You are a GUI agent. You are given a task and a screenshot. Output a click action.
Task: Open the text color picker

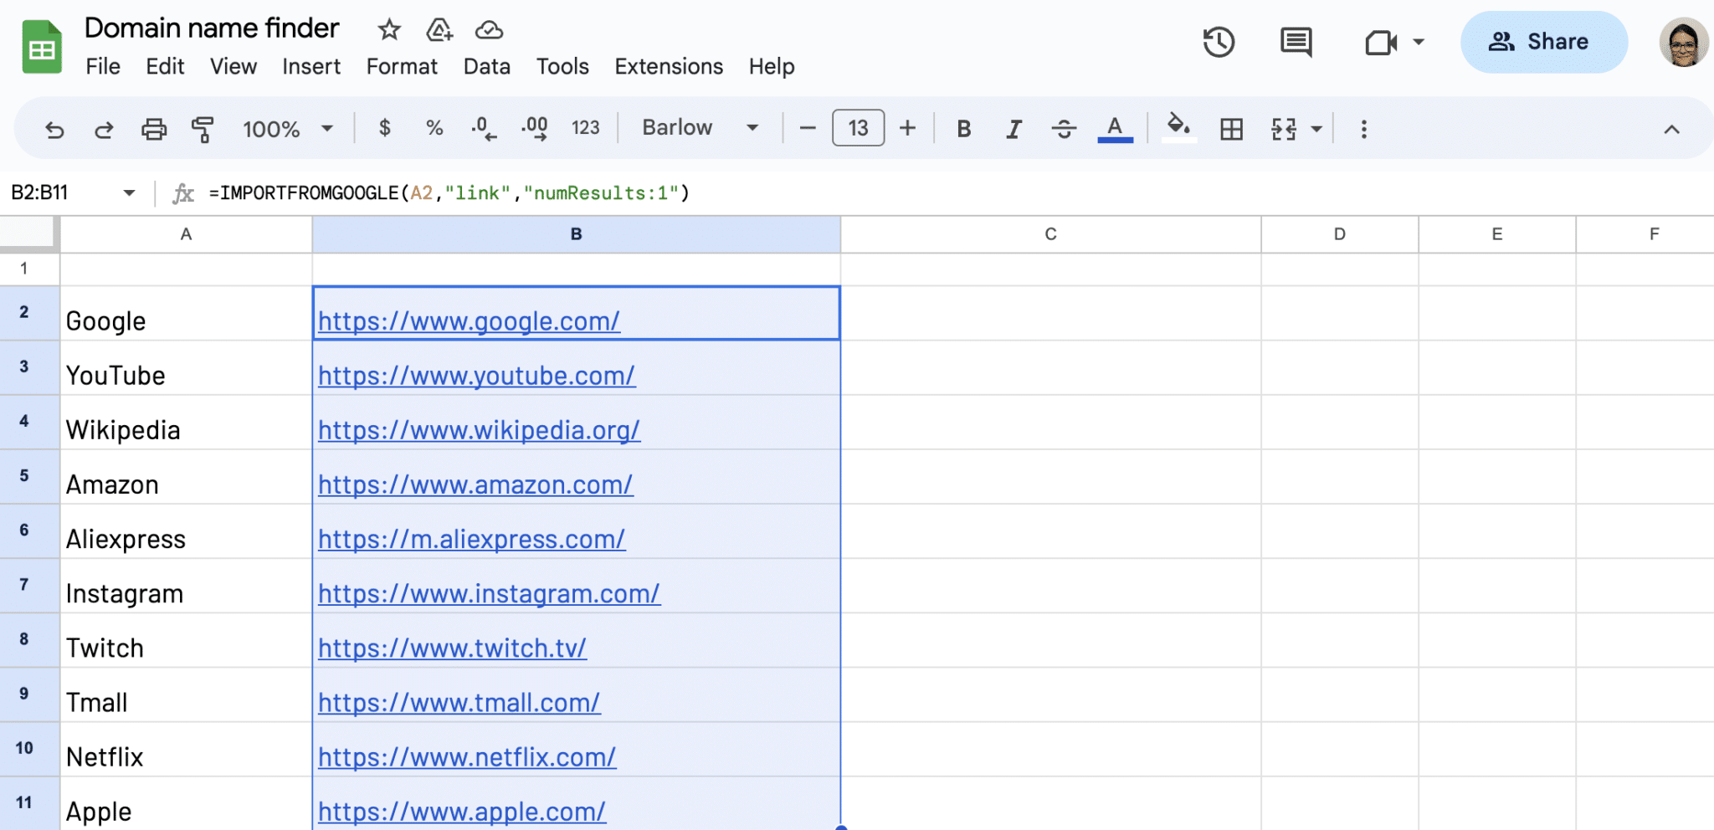(x=1113, y=128)
